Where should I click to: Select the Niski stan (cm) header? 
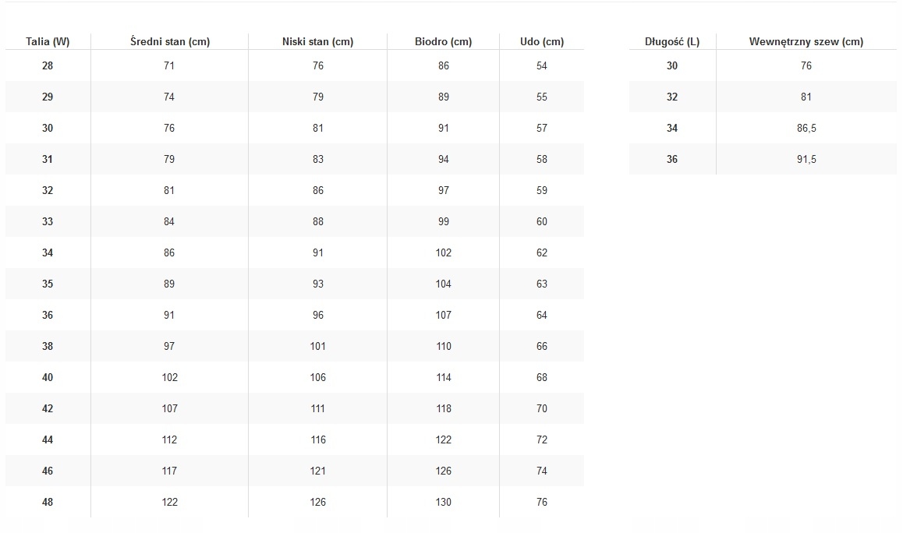tap(317, 42)
